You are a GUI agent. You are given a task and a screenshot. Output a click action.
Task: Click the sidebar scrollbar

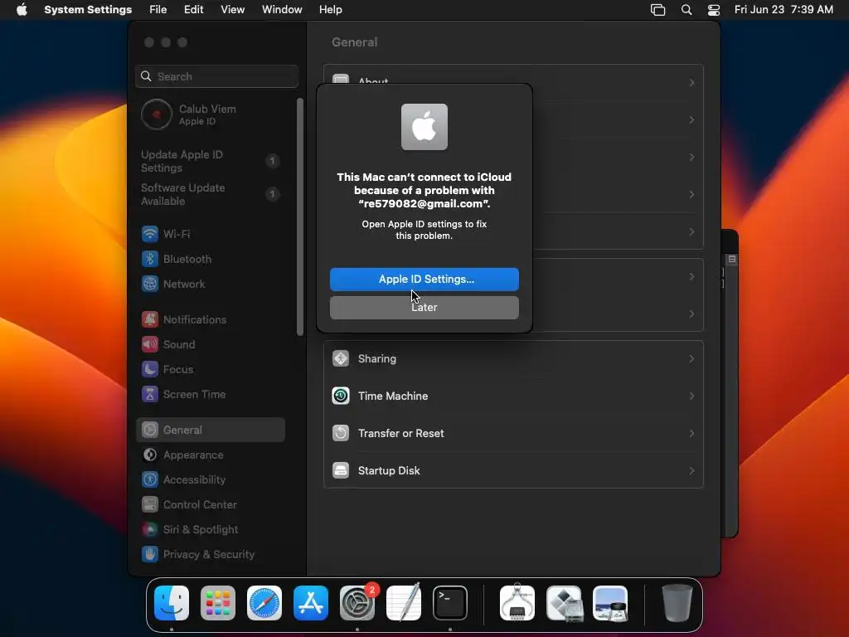[x=300, y=216]
